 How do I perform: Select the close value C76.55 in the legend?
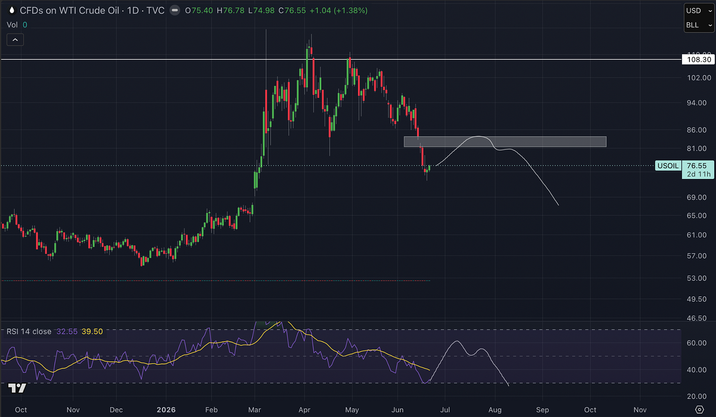pos(292,10)
